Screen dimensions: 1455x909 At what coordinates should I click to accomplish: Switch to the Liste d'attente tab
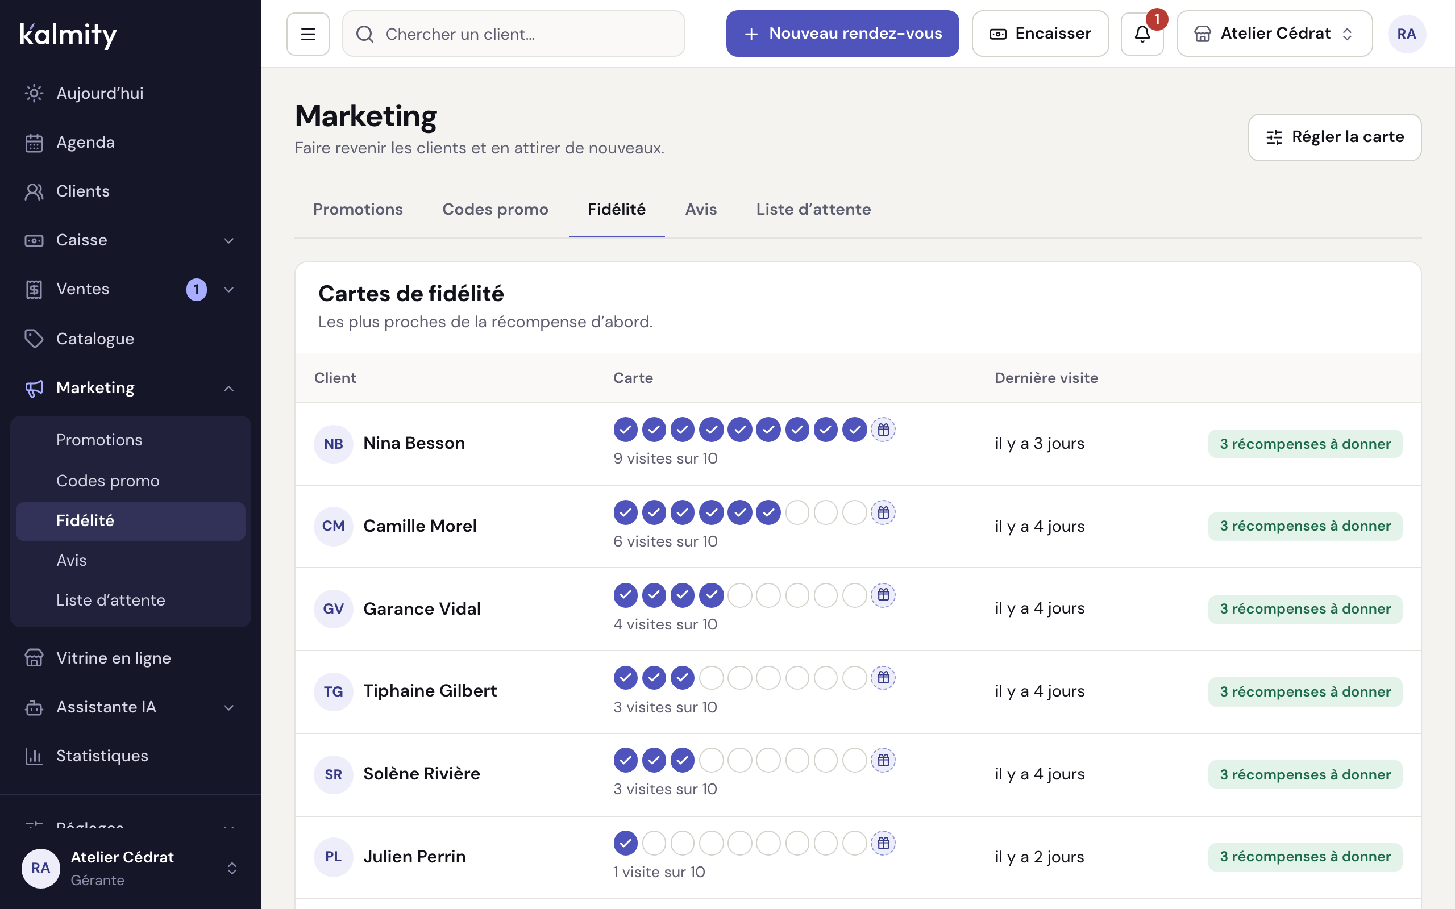coord(813,209)
